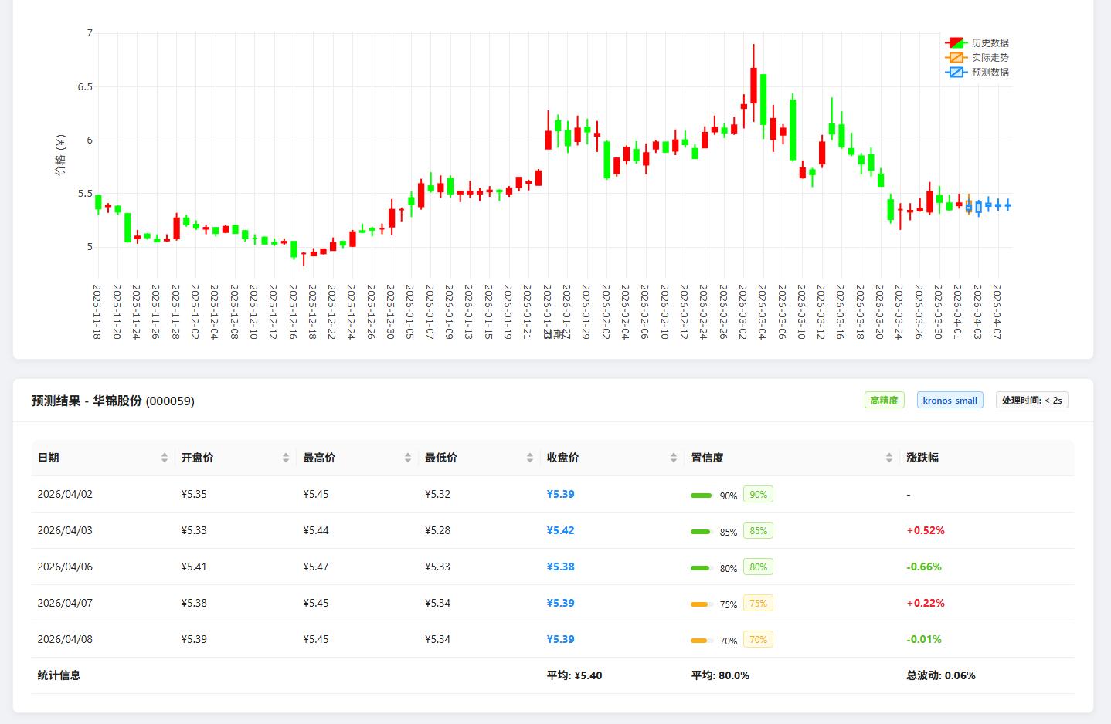Click the 90% confidence progress bar
This screenshot has width=1111, height=724.
coord(702,496)
